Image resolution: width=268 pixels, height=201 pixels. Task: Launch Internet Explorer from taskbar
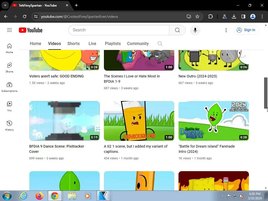(x=23, y=196)
